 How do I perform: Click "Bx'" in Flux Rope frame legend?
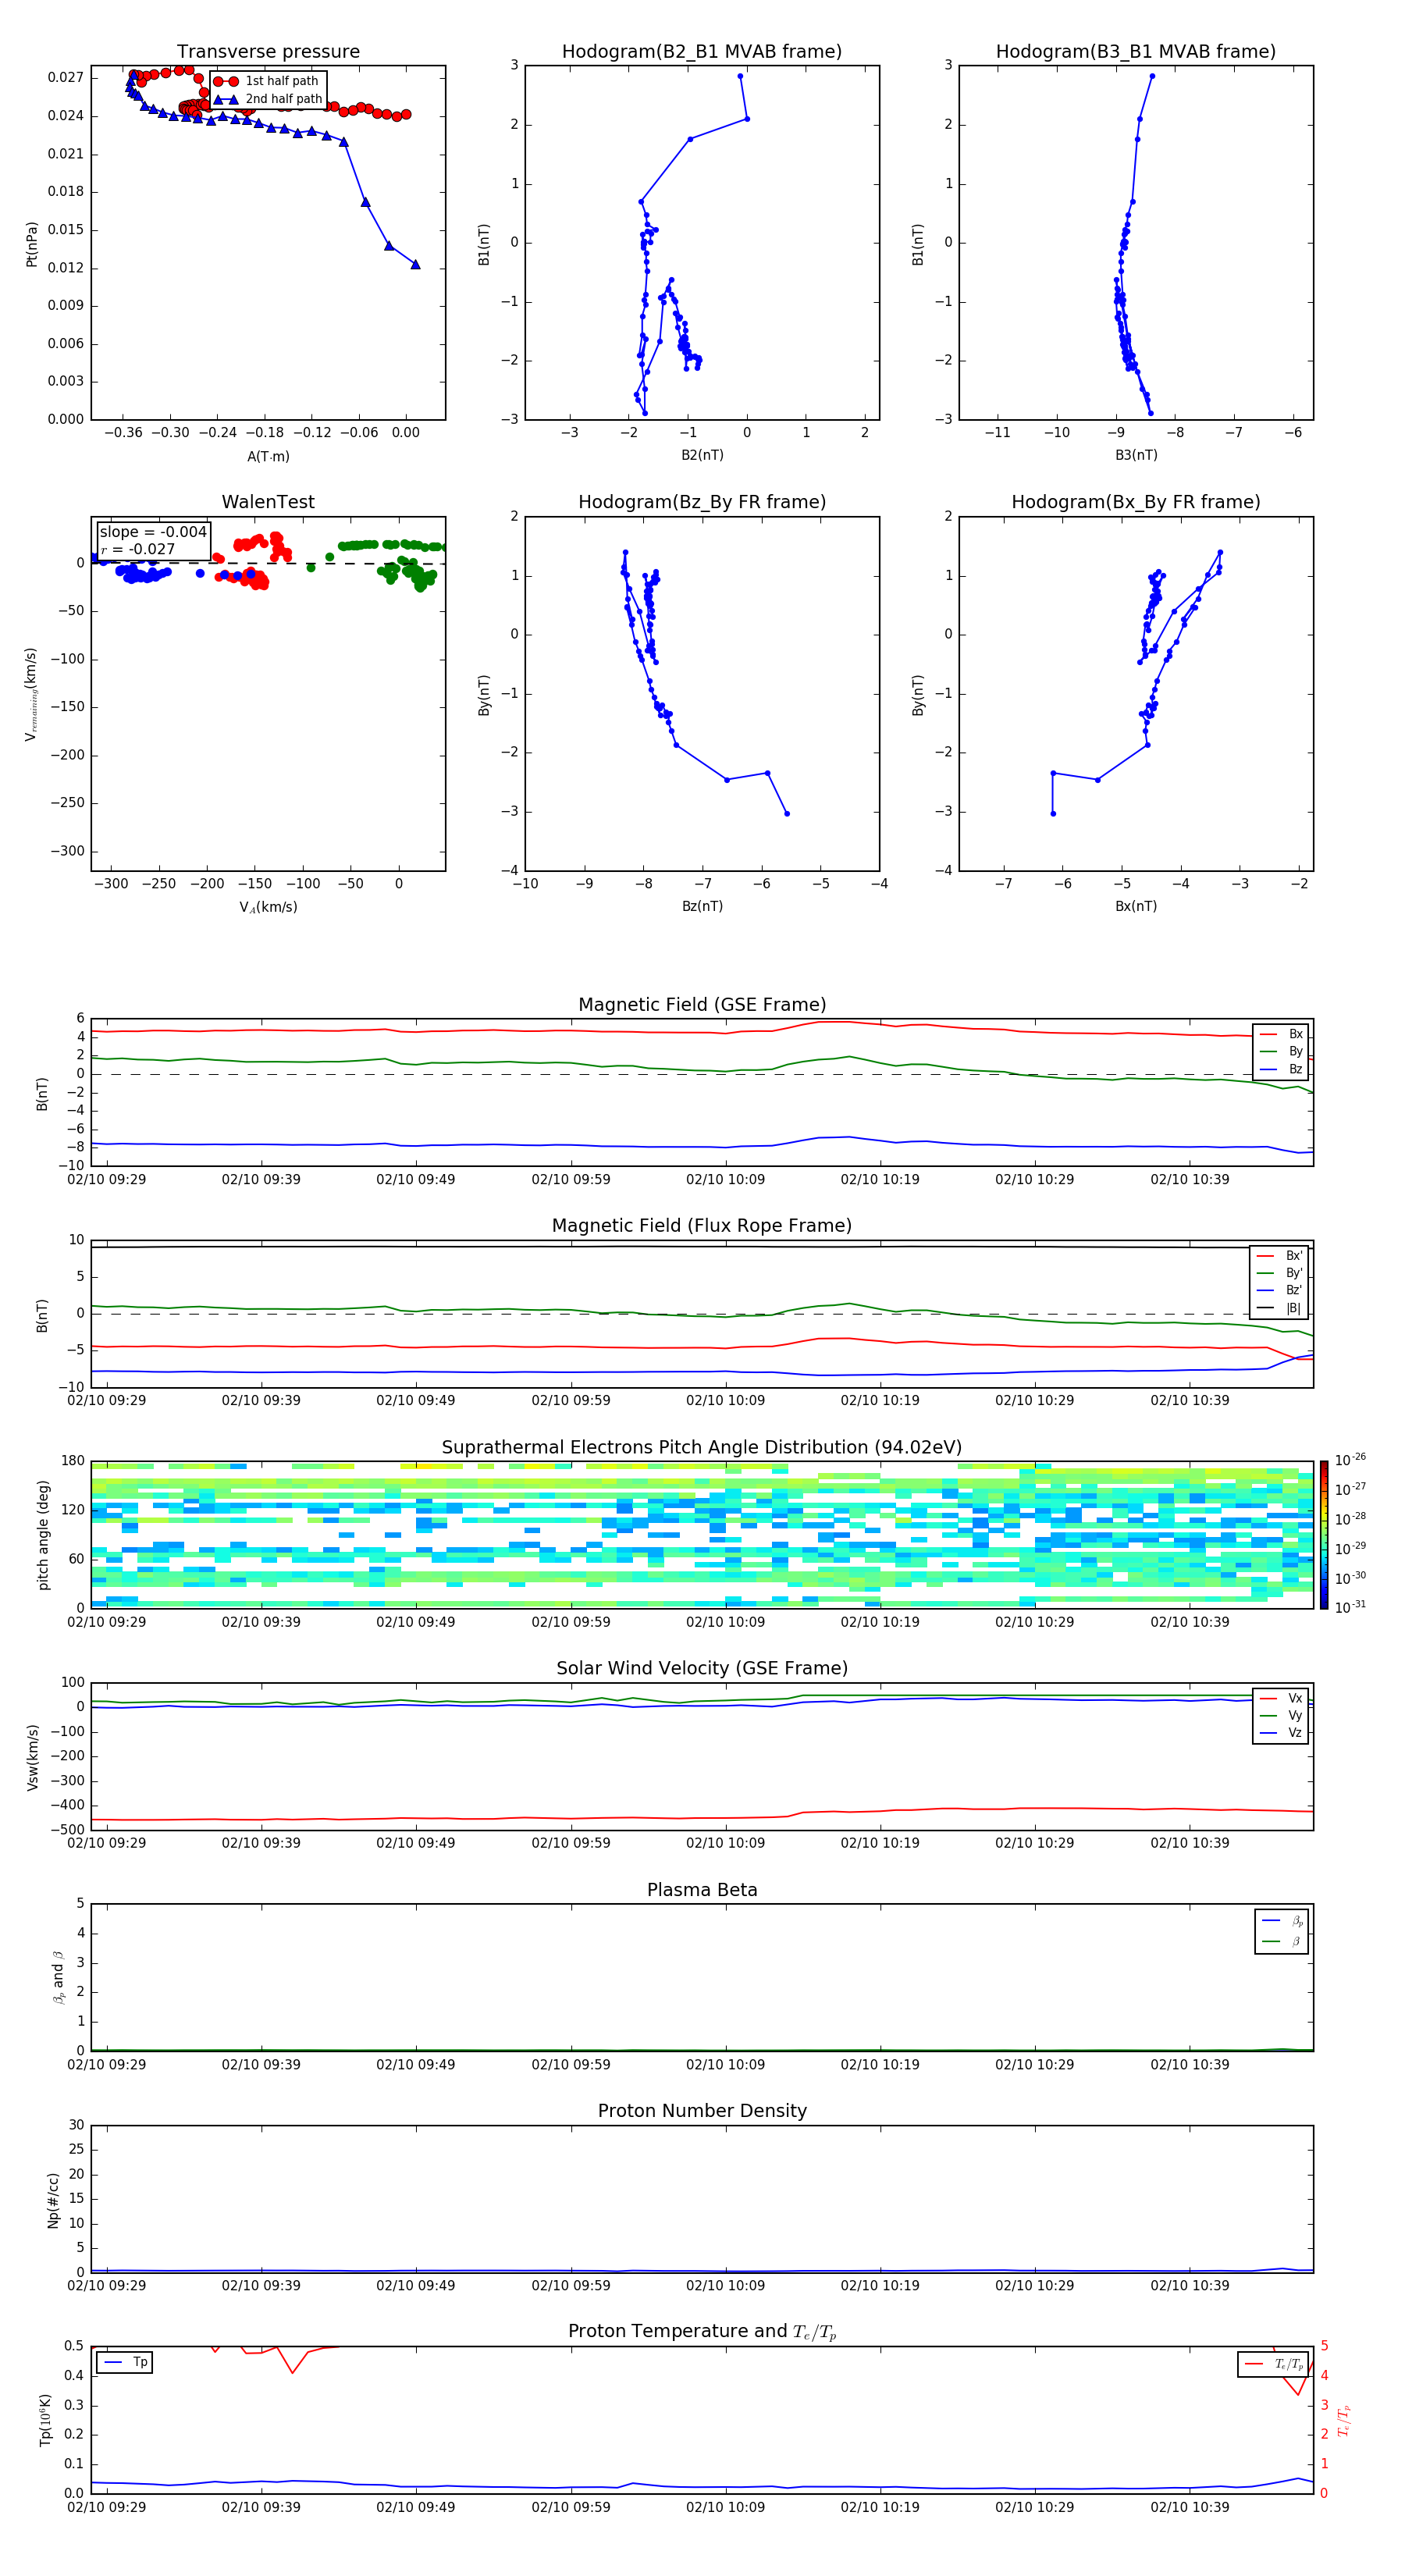coord(1294,1256)
